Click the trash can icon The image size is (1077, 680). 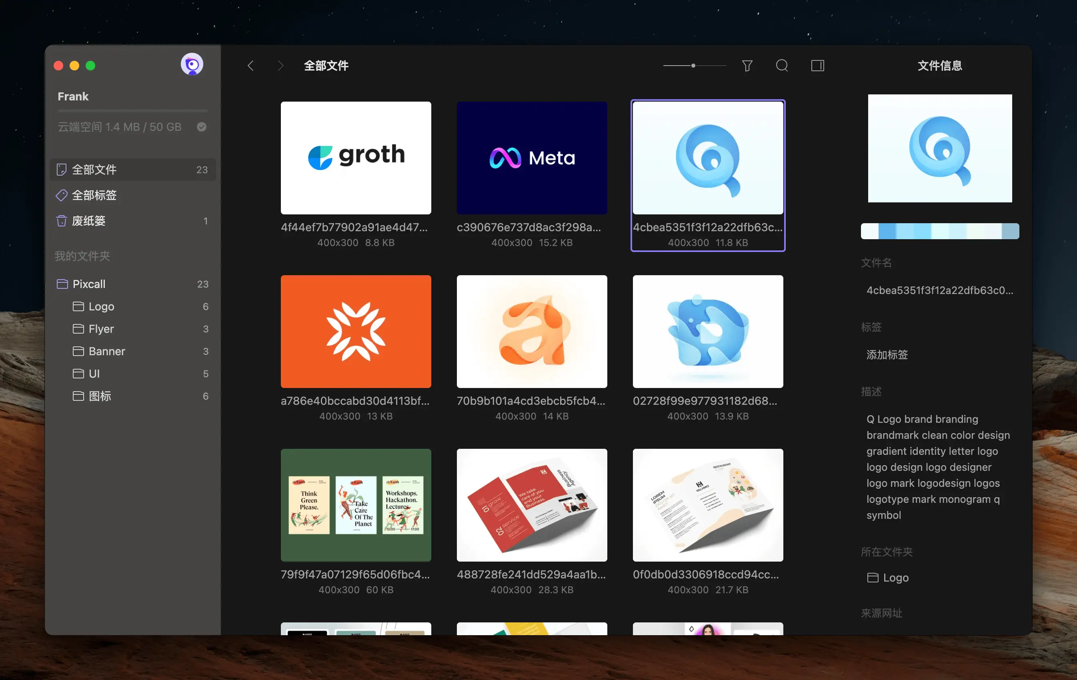62,221
